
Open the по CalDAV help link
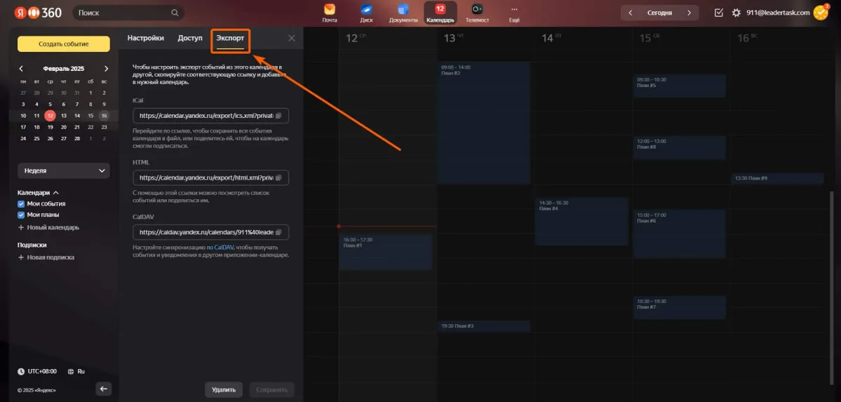pyautogui.click(x=220, y=247)
